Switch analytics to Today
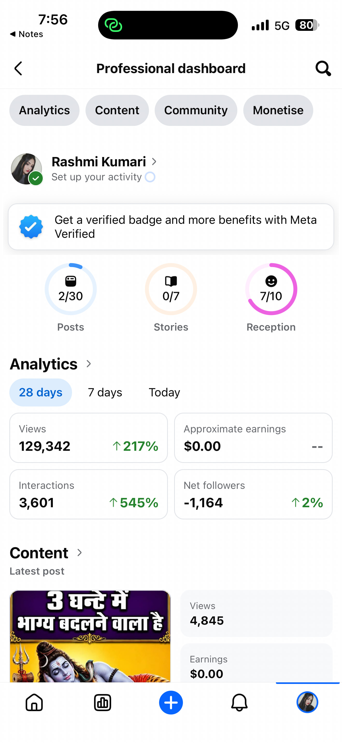The image size is (342, 743). tap(164, 392)
